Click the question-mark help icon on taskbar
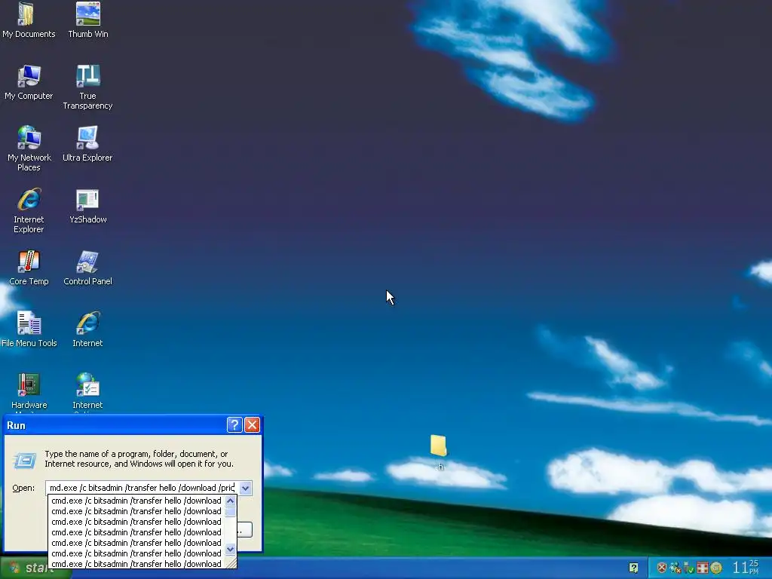772x579 pixels. tap(633, 568)
